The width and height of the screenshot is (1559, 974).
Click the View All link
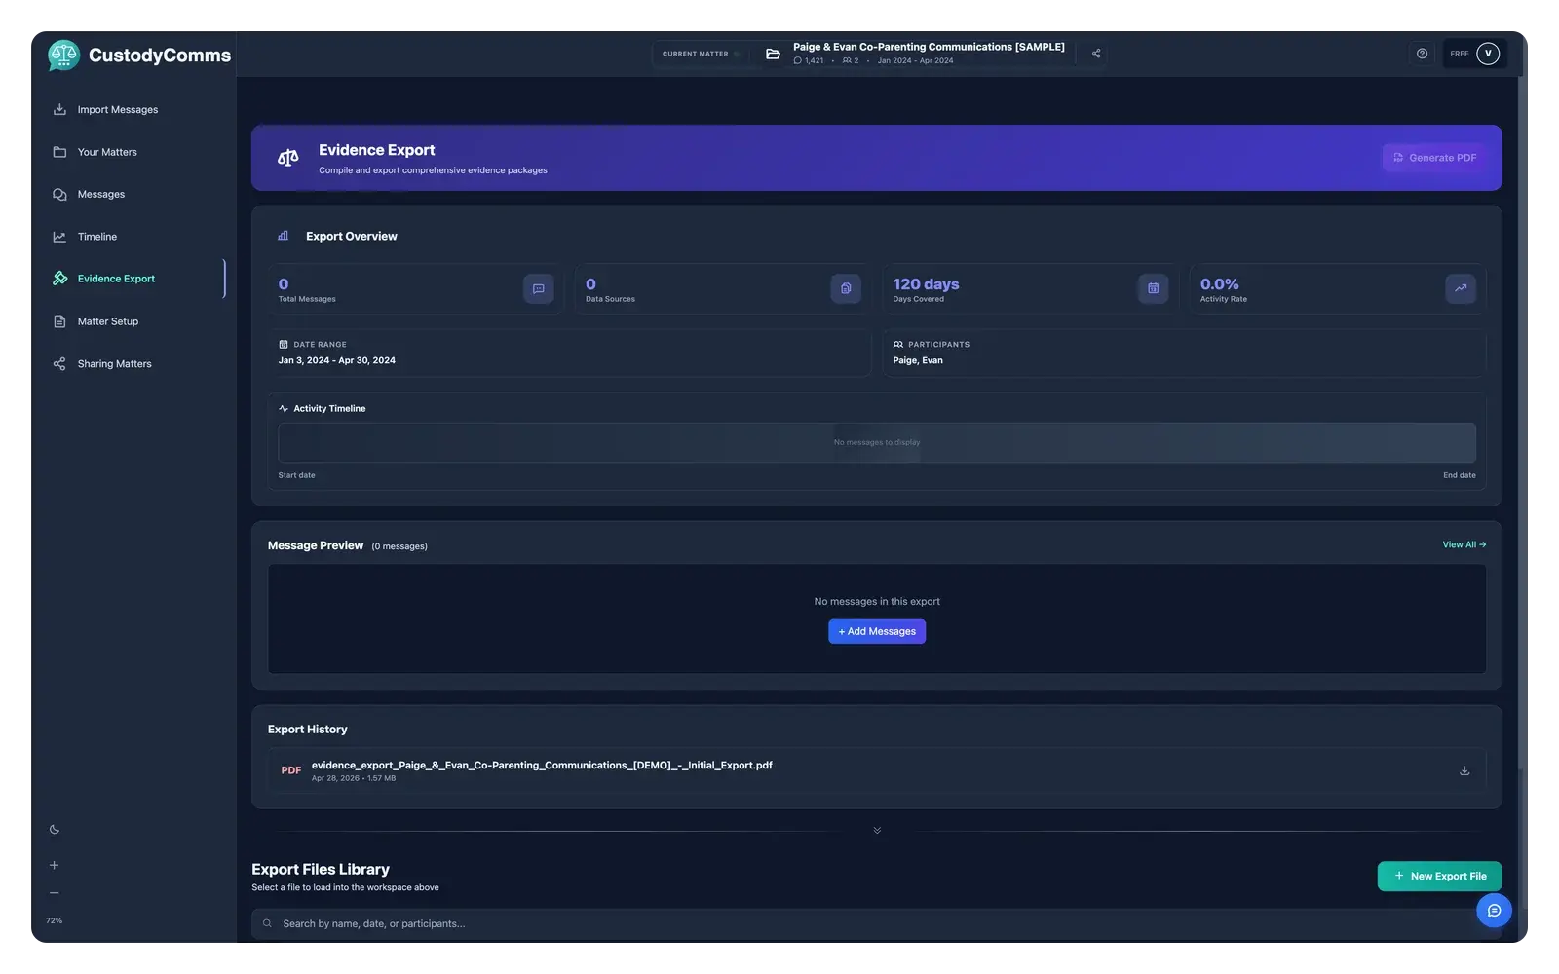tap(1464, 544)
